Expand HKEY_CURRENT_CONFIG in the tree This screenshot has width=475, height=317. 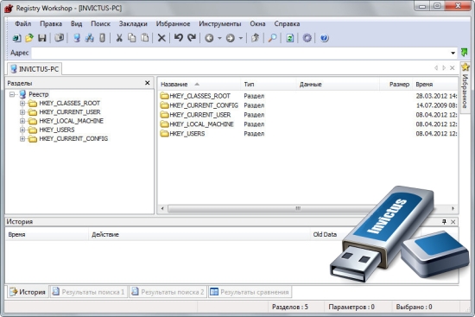tap(22, 139)
